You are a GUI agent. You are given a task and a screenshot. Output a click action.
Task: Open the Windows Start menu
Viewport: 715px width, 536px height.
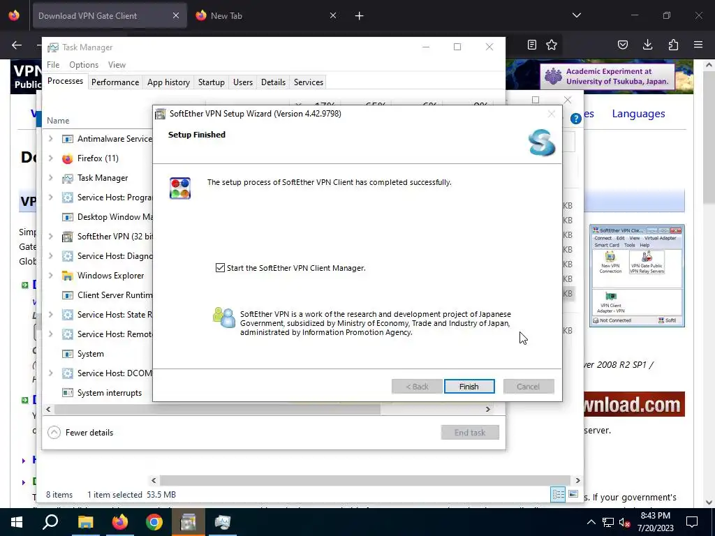pyautogui.click(x=17, y=522)
